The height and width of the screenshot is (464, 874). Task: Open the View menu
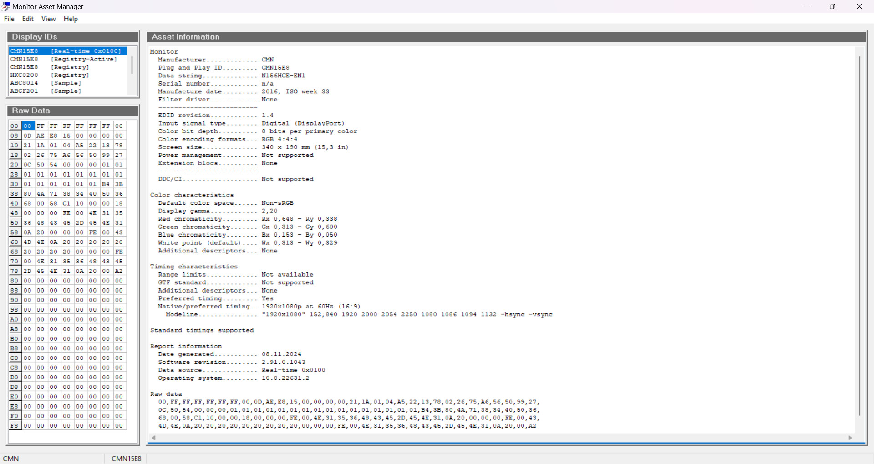coord(48,19)
